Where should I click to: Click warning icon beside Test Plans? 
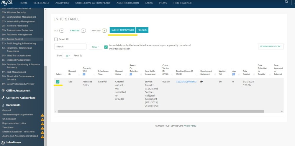42,128
